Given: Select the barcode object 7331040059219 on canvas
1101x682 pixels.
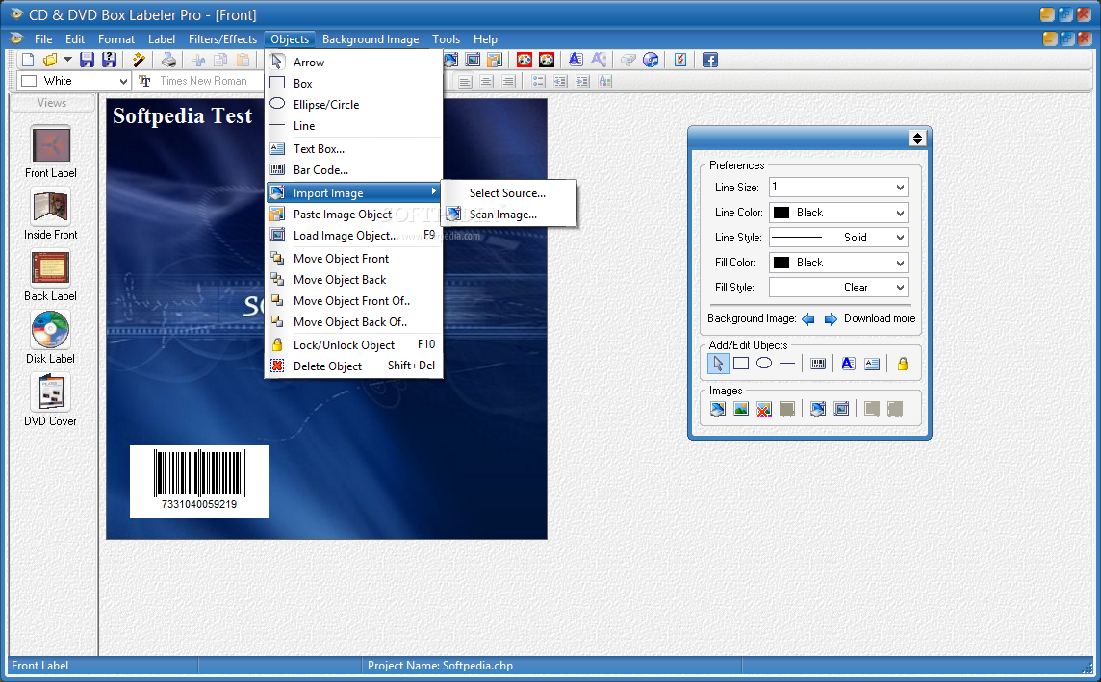Looking at the screenshot, I should [199, 481].
